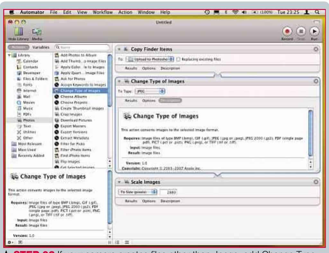The height and width of the screenshot is (253, 329).
Task: Collapse the Scale Images action
Action: click(119, 182)
